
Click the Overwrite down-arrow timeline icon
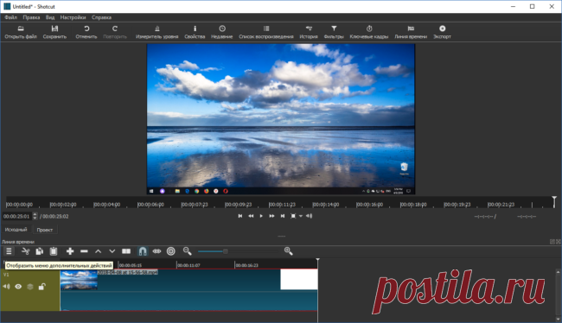click(112, 251)
